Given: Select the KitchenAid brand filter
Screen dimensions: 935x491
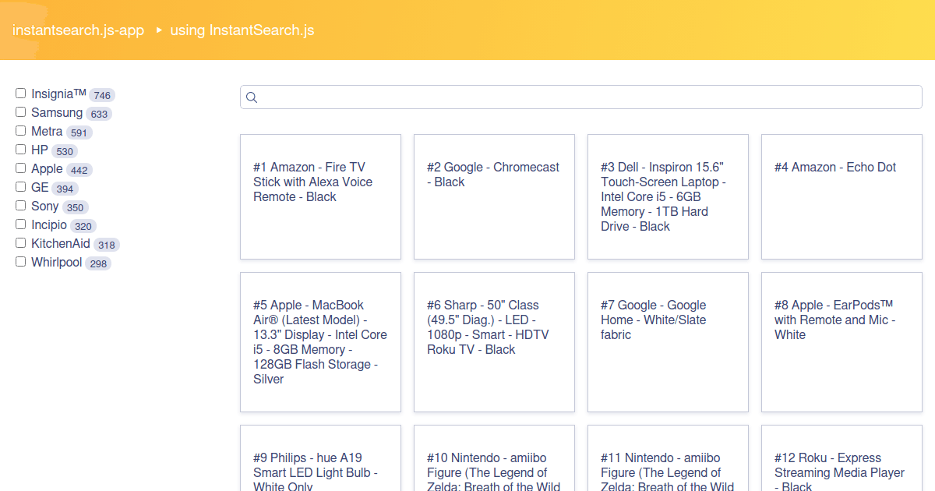Looking at the screenshot, I should pos(21,243).
